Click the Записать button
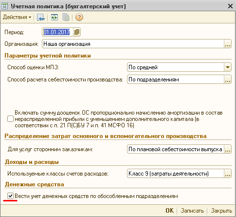This screenshot has height=217, width=236. (x=192, y=211)
